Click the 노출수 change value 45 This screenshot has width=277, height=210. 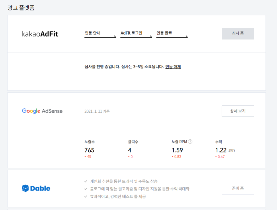pos(89,156)
